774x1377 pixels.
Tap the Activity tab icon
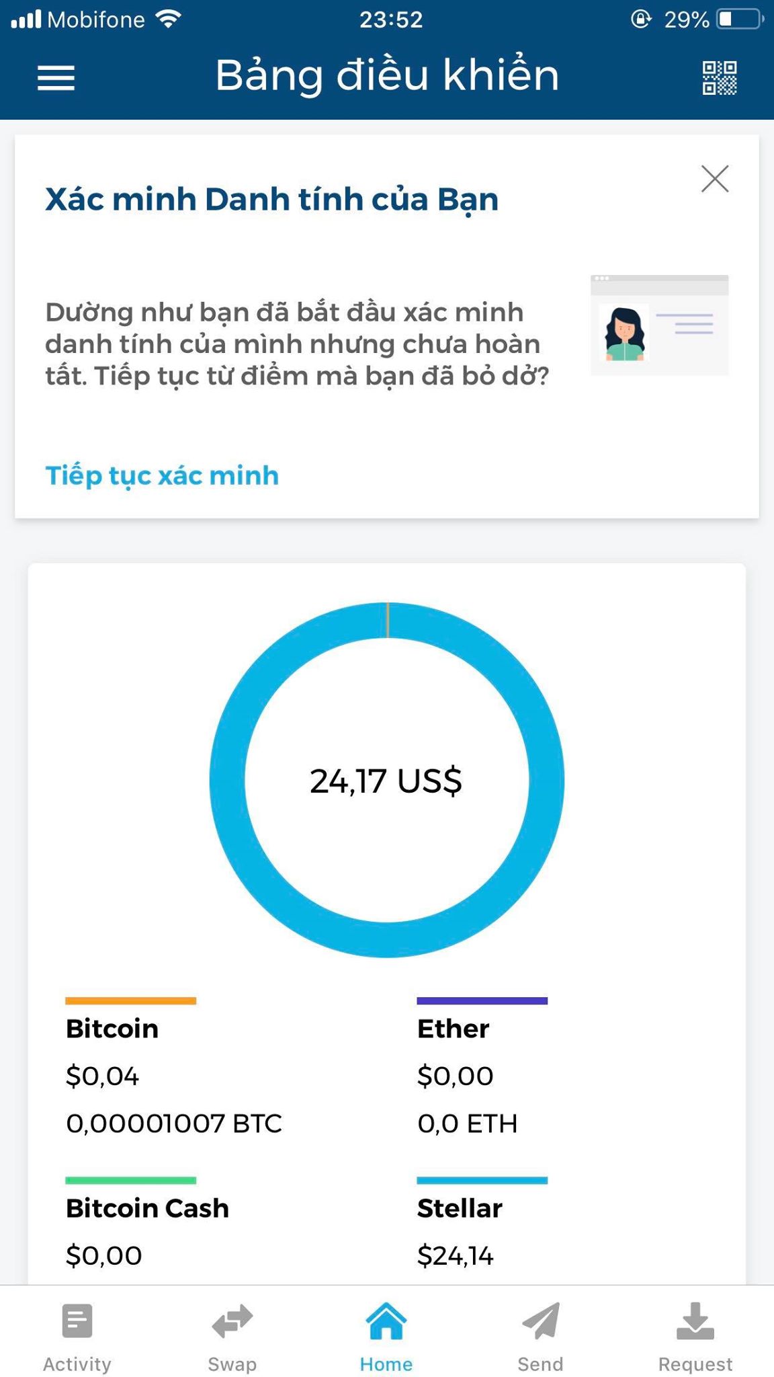77,1321
